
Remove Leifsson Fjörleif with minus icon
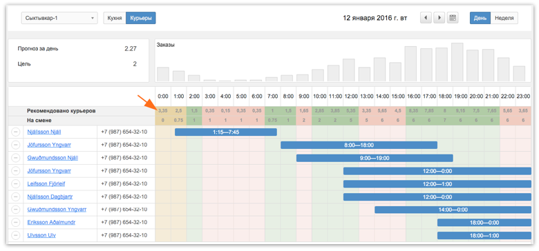click(15, 184)
